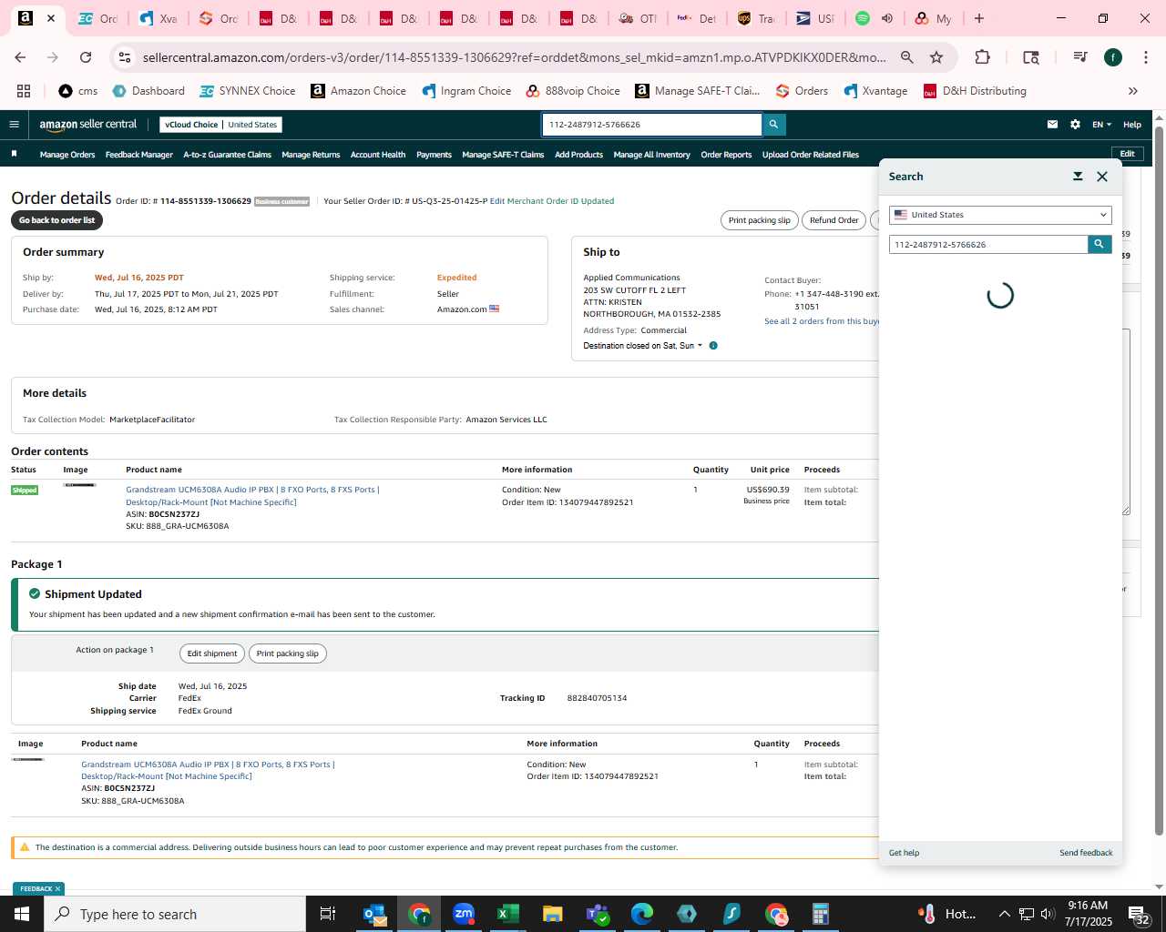1166x932 pixels.
Task: Click the page vertical scrollbar
Action: [x=1159, y=482]
